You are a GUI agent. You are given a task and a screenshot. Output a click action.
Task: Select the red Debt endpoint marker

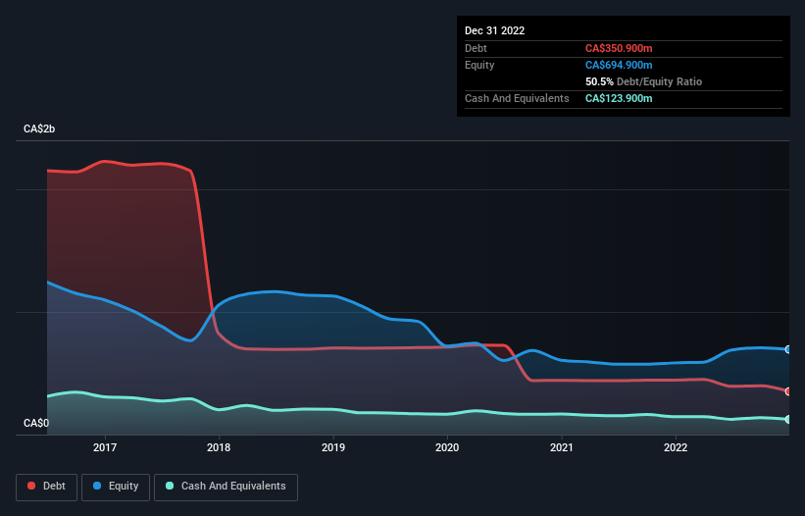point(788,391)
